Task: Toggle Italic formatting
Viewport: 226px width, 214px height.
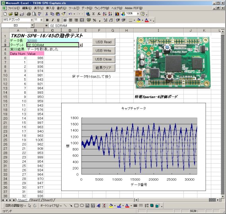Action: [x=53, y=20]
